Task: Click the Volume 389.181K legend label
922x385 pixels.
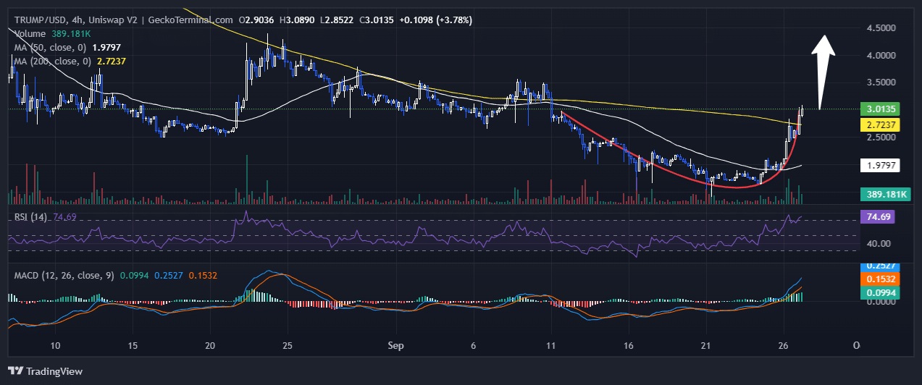Action: (x=52, y=33)
